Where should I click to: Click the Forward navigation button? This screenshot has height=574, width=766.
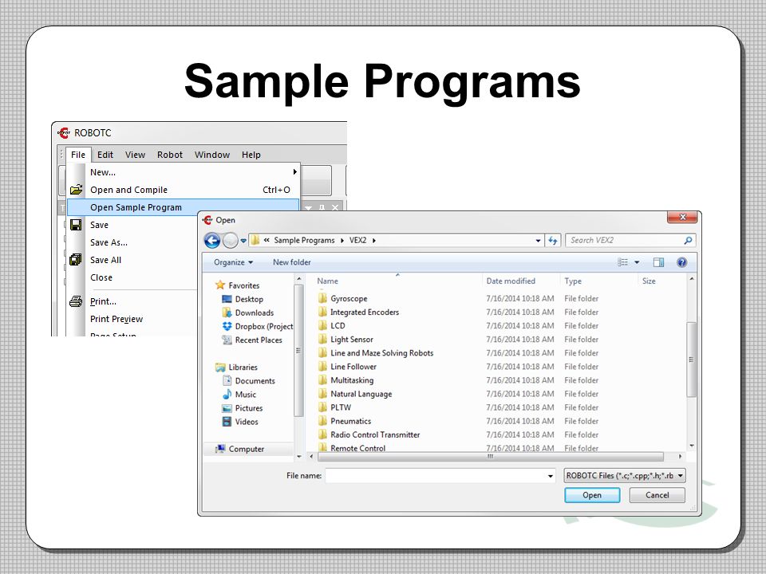(x=230, y=241)
